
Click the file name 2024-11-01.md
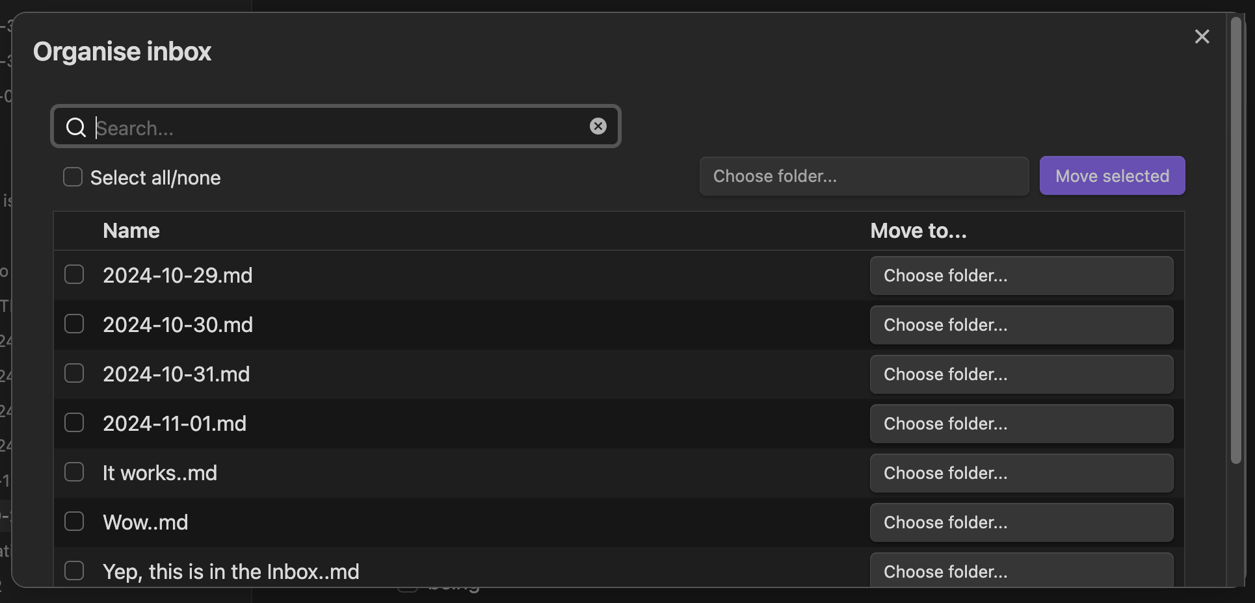coord(174,424)
